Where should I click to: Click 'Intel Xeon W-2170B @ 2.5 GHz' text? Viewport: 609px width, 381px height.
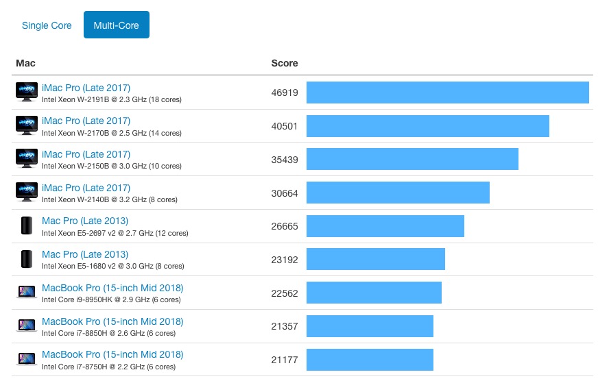(x=95, y=133)
